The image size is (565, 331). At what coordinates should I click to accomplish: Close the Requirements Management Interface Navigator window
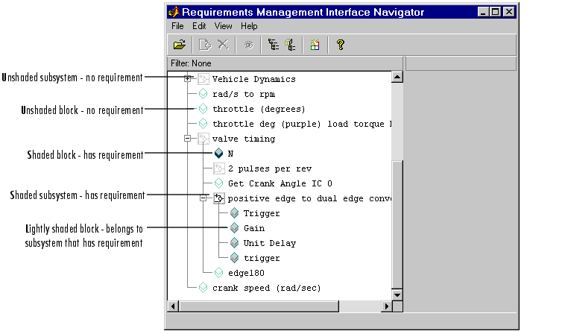(509, 12)
